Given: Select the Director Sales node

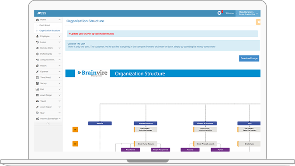Looking at the screenshot, I should (x=249, y=144).
